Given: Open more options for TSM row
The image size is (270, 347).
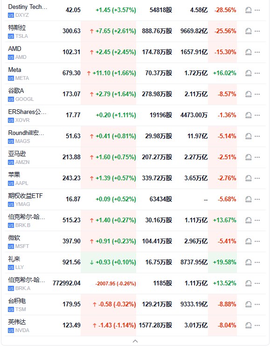Looking at the screenshot, I should coord(257,305).
